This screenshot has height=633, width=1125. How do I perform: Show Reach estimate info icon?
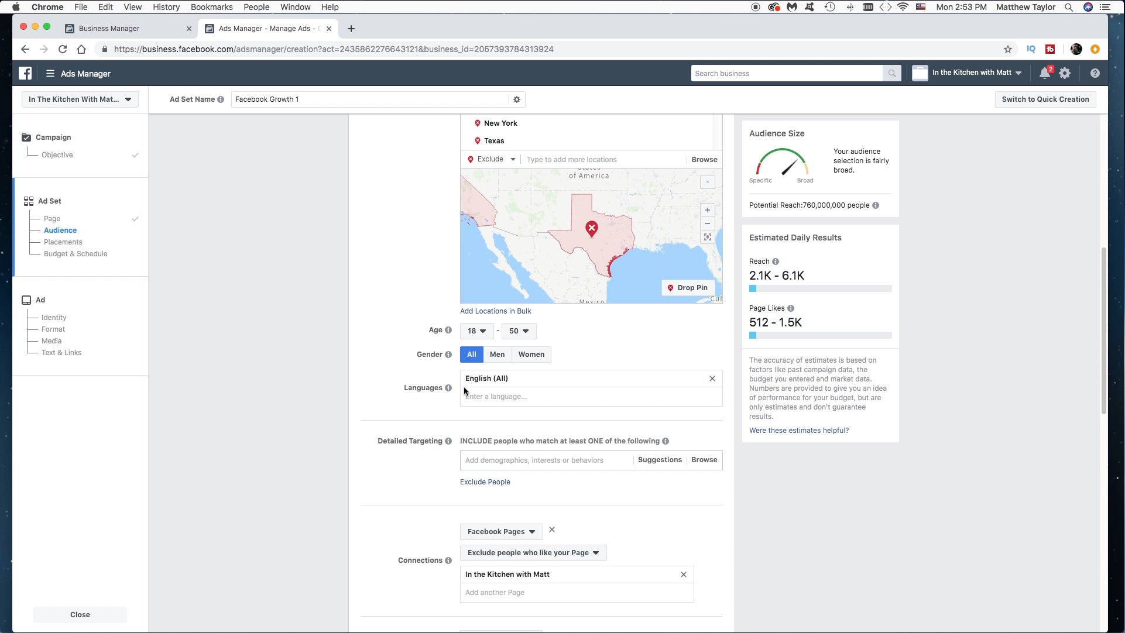[776, 262]
